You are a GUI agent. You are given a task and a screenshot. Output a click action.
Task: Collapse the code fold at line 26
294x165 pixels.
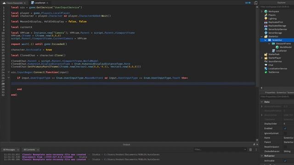click(9, 77)
